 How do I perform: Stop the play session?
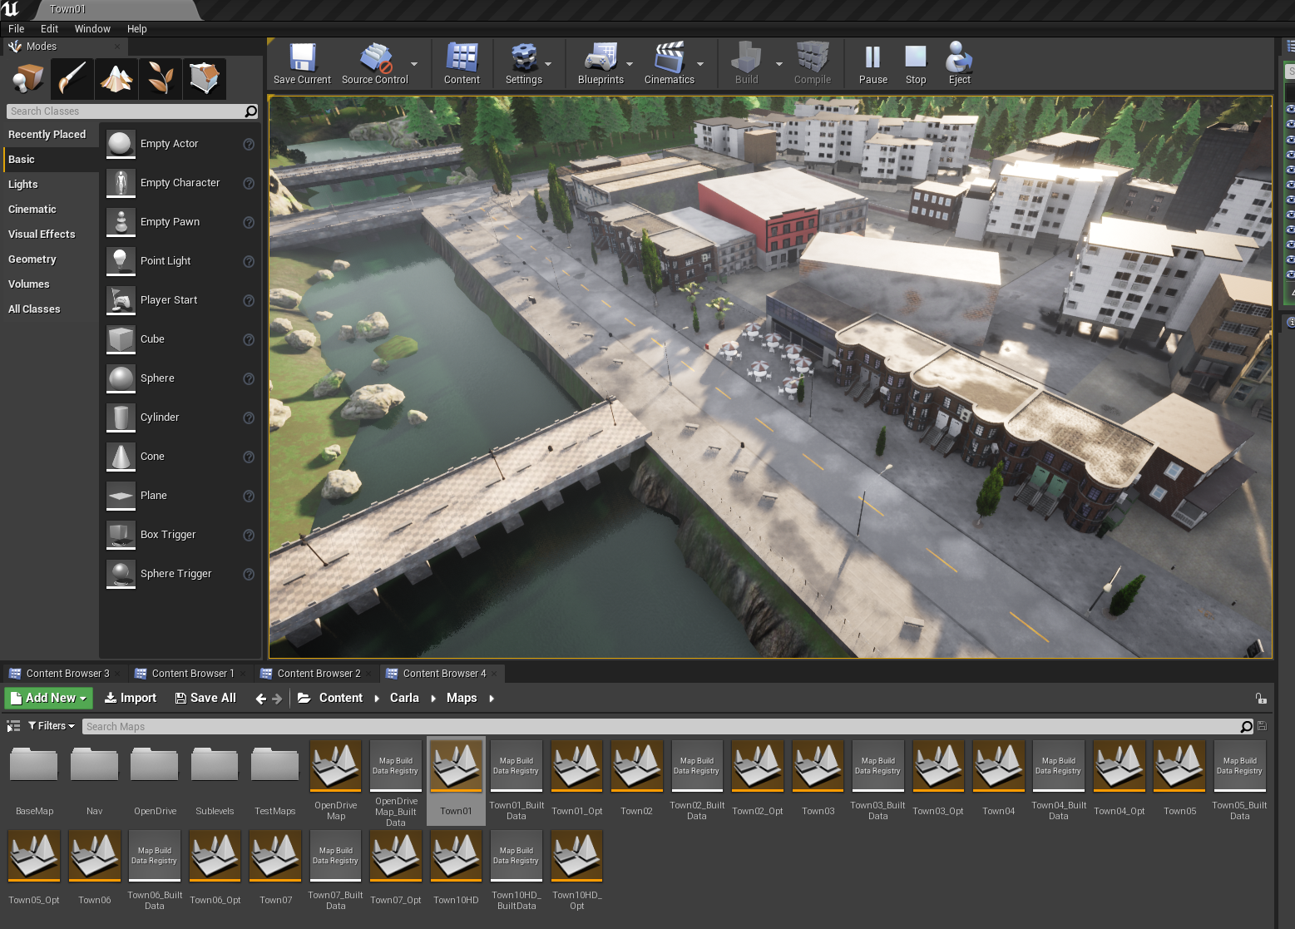(x=916, y=60)
